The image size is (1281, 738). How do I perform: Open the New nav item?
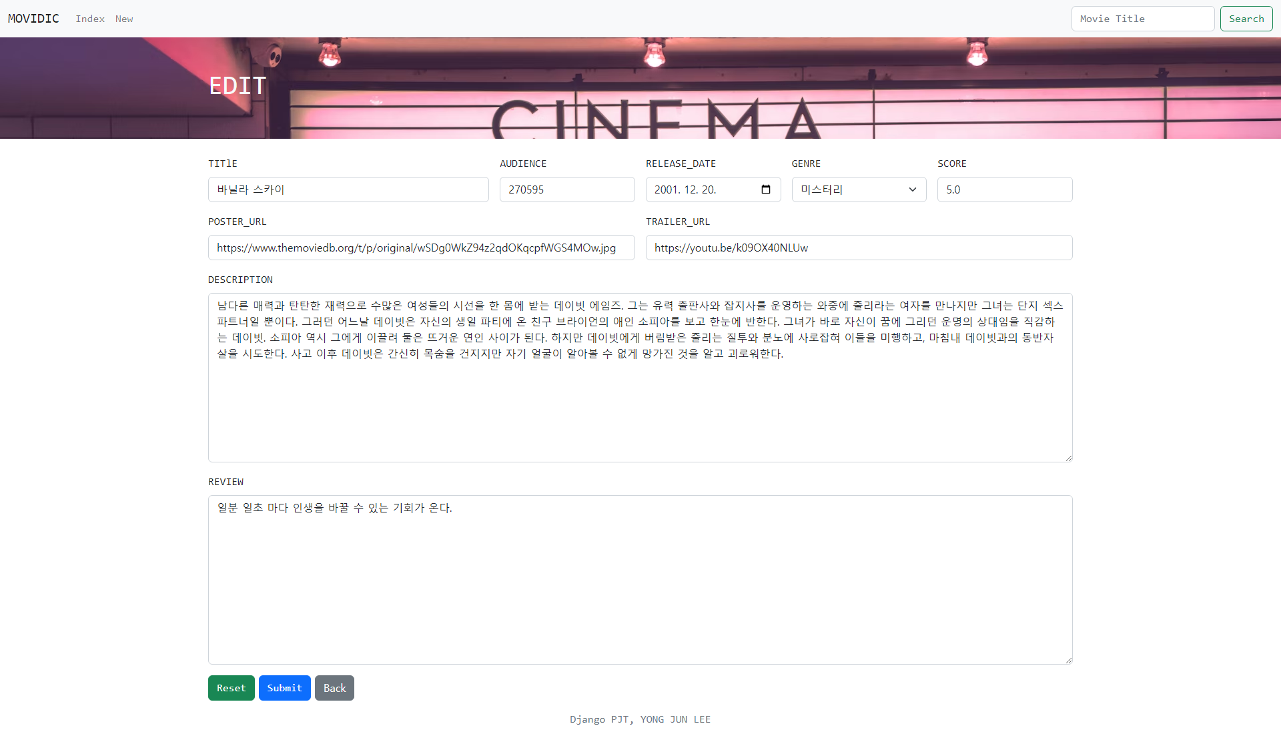[124, 19]
